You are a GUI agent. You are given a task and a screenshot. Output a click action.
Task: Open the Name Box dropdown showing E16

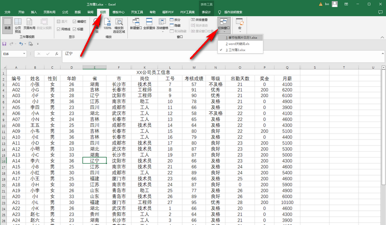coord(24,54)
